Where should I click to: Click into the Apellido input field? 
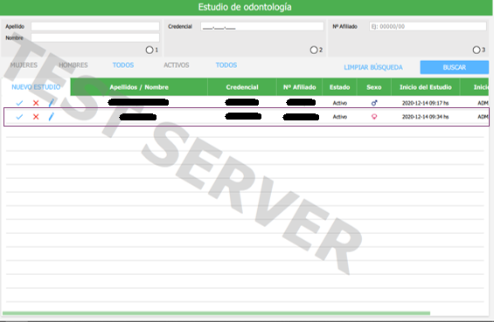[x=95, y=26]
